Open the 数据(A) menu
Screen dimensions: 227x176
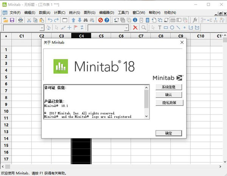pos(45,13)
